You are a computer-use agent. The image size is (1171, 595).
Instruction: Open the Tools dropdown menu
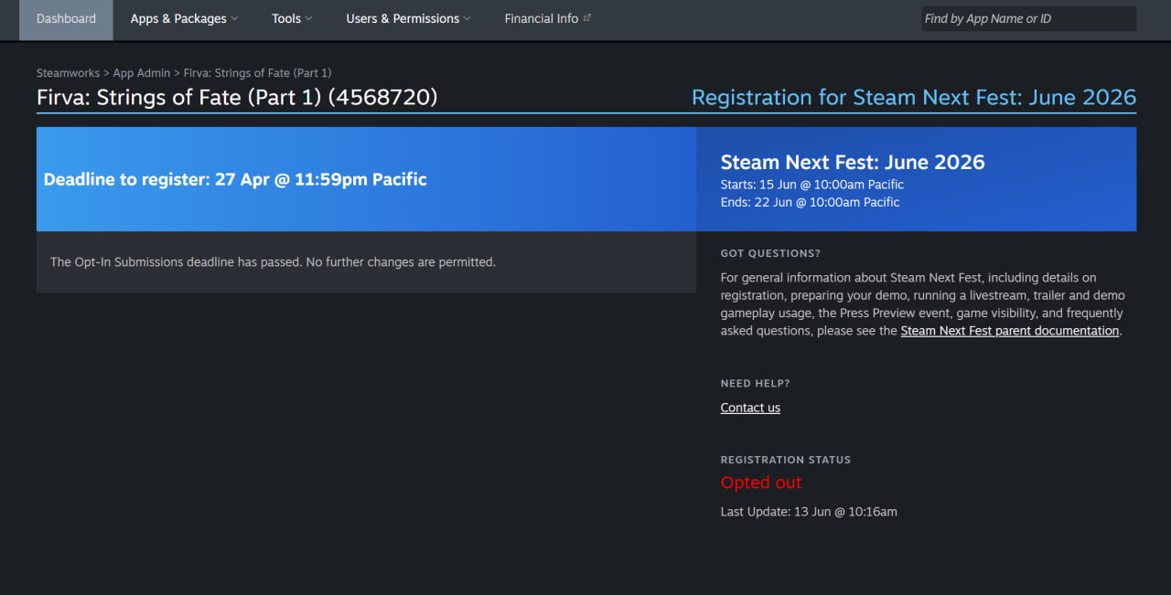coord(292,19)
